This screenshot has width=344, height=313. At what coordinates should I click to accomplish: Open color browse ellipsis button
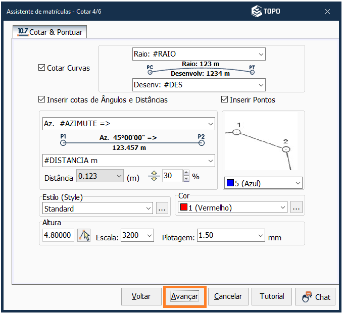[297, 207]
